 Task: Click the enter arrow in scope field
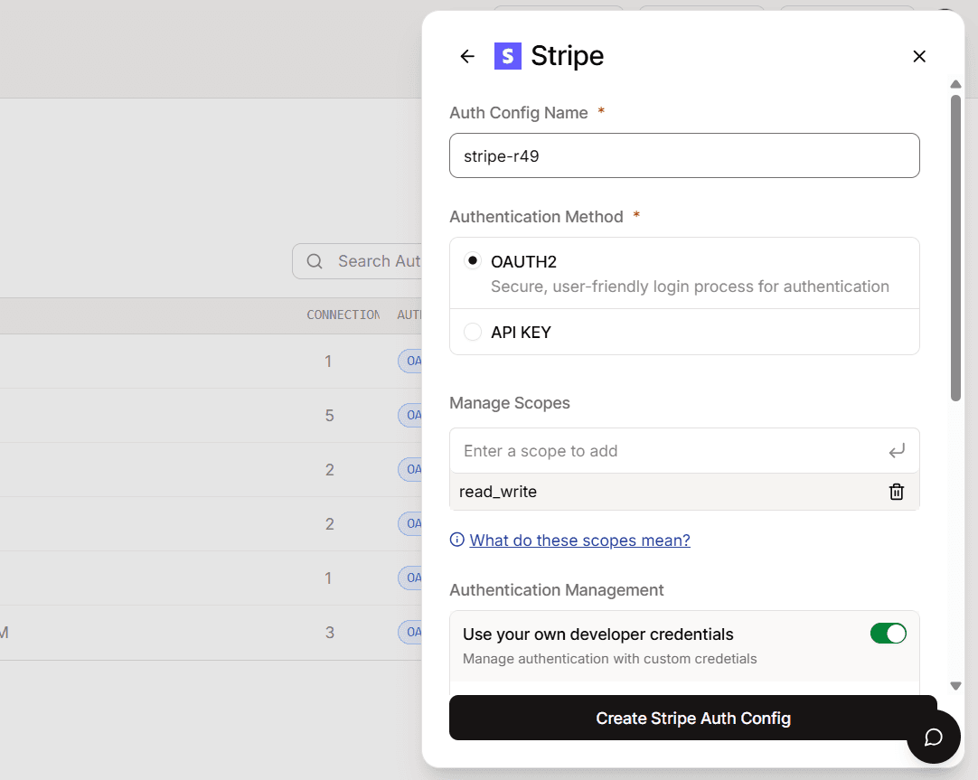click(x=897, y=451)
